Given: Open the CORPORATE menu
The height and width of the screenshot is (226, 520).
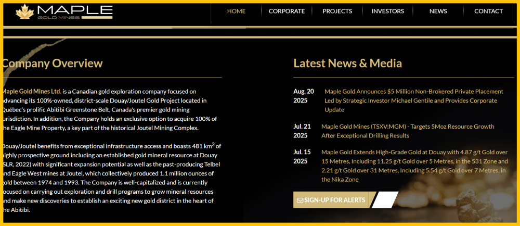Looking at the screenshot, I should (x=287, y=11).
